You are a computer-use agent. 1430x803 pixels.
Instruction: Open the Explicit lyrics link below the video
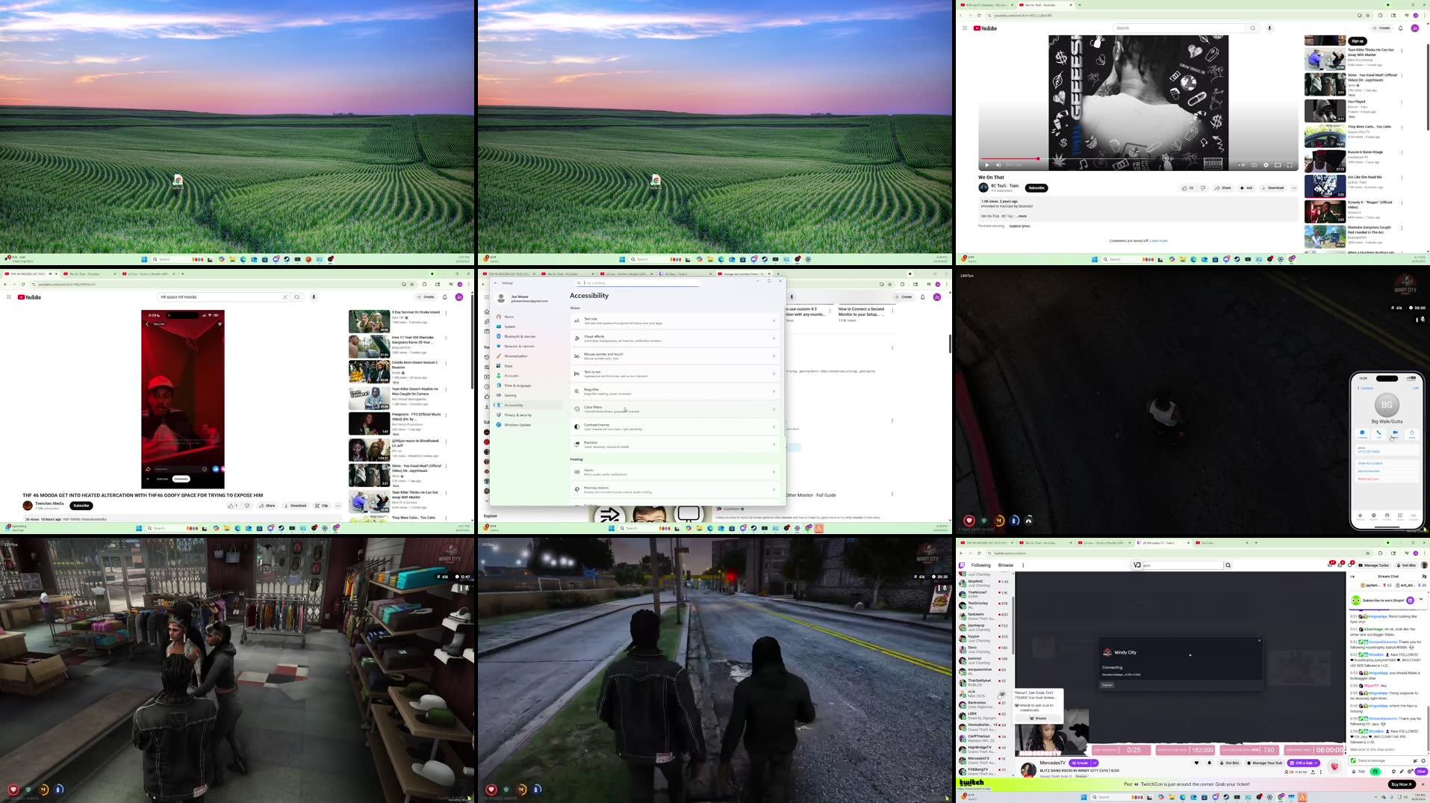click(x=1019, y=226)
